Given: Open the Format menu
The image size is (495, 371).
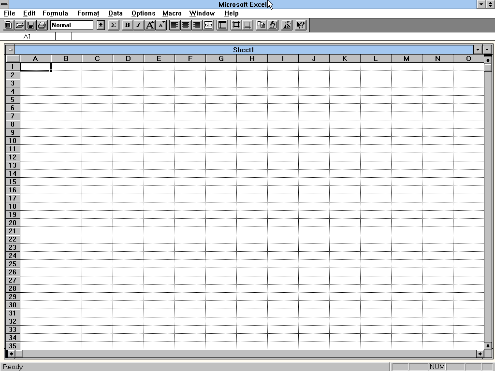Looking at the screenshot, I should point(88,13).
